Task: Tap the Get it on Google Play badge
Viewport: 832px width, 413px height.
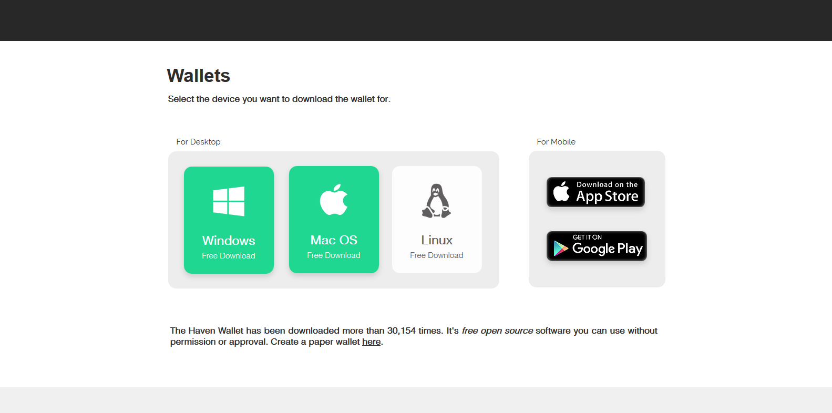Action: 597,246
